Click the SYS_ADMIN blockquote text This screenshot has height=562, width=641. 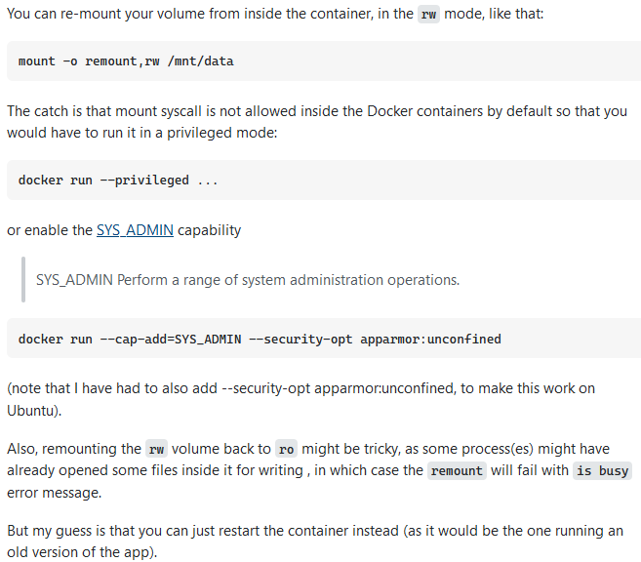tap(248, 280)
